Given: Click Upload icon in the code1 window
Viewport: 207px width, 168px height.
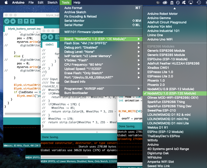Looking at the screenshot, I should click(x=50, y=37).
